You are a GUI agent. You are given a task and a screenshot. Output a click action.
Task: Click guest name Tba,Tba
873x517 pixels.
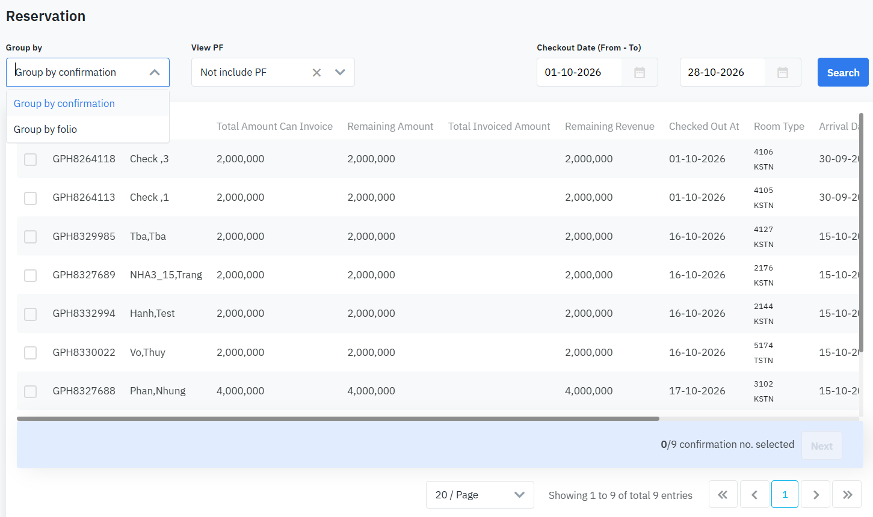[x=148, y=236]
